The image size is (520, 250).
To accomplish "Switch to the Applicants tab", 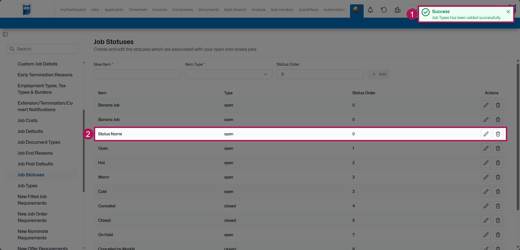I will (x=114, y=10).
